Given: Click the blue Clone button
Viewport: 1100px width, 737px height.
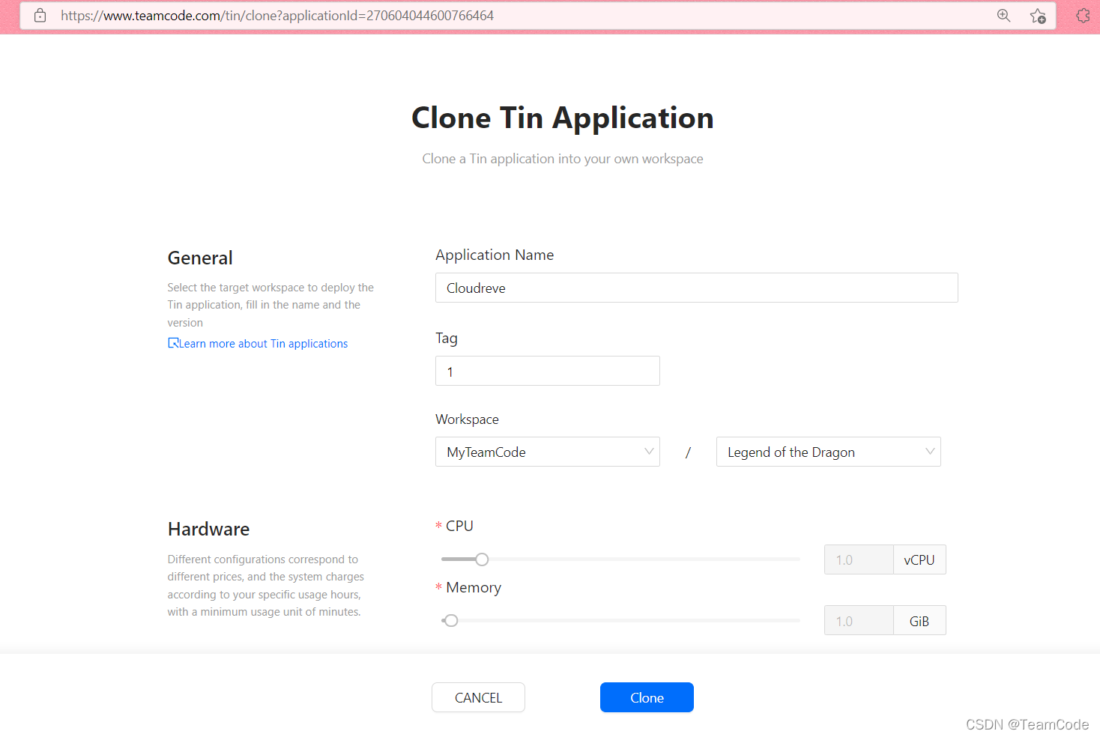Looking at the screenshot, I should coord(647,697).
